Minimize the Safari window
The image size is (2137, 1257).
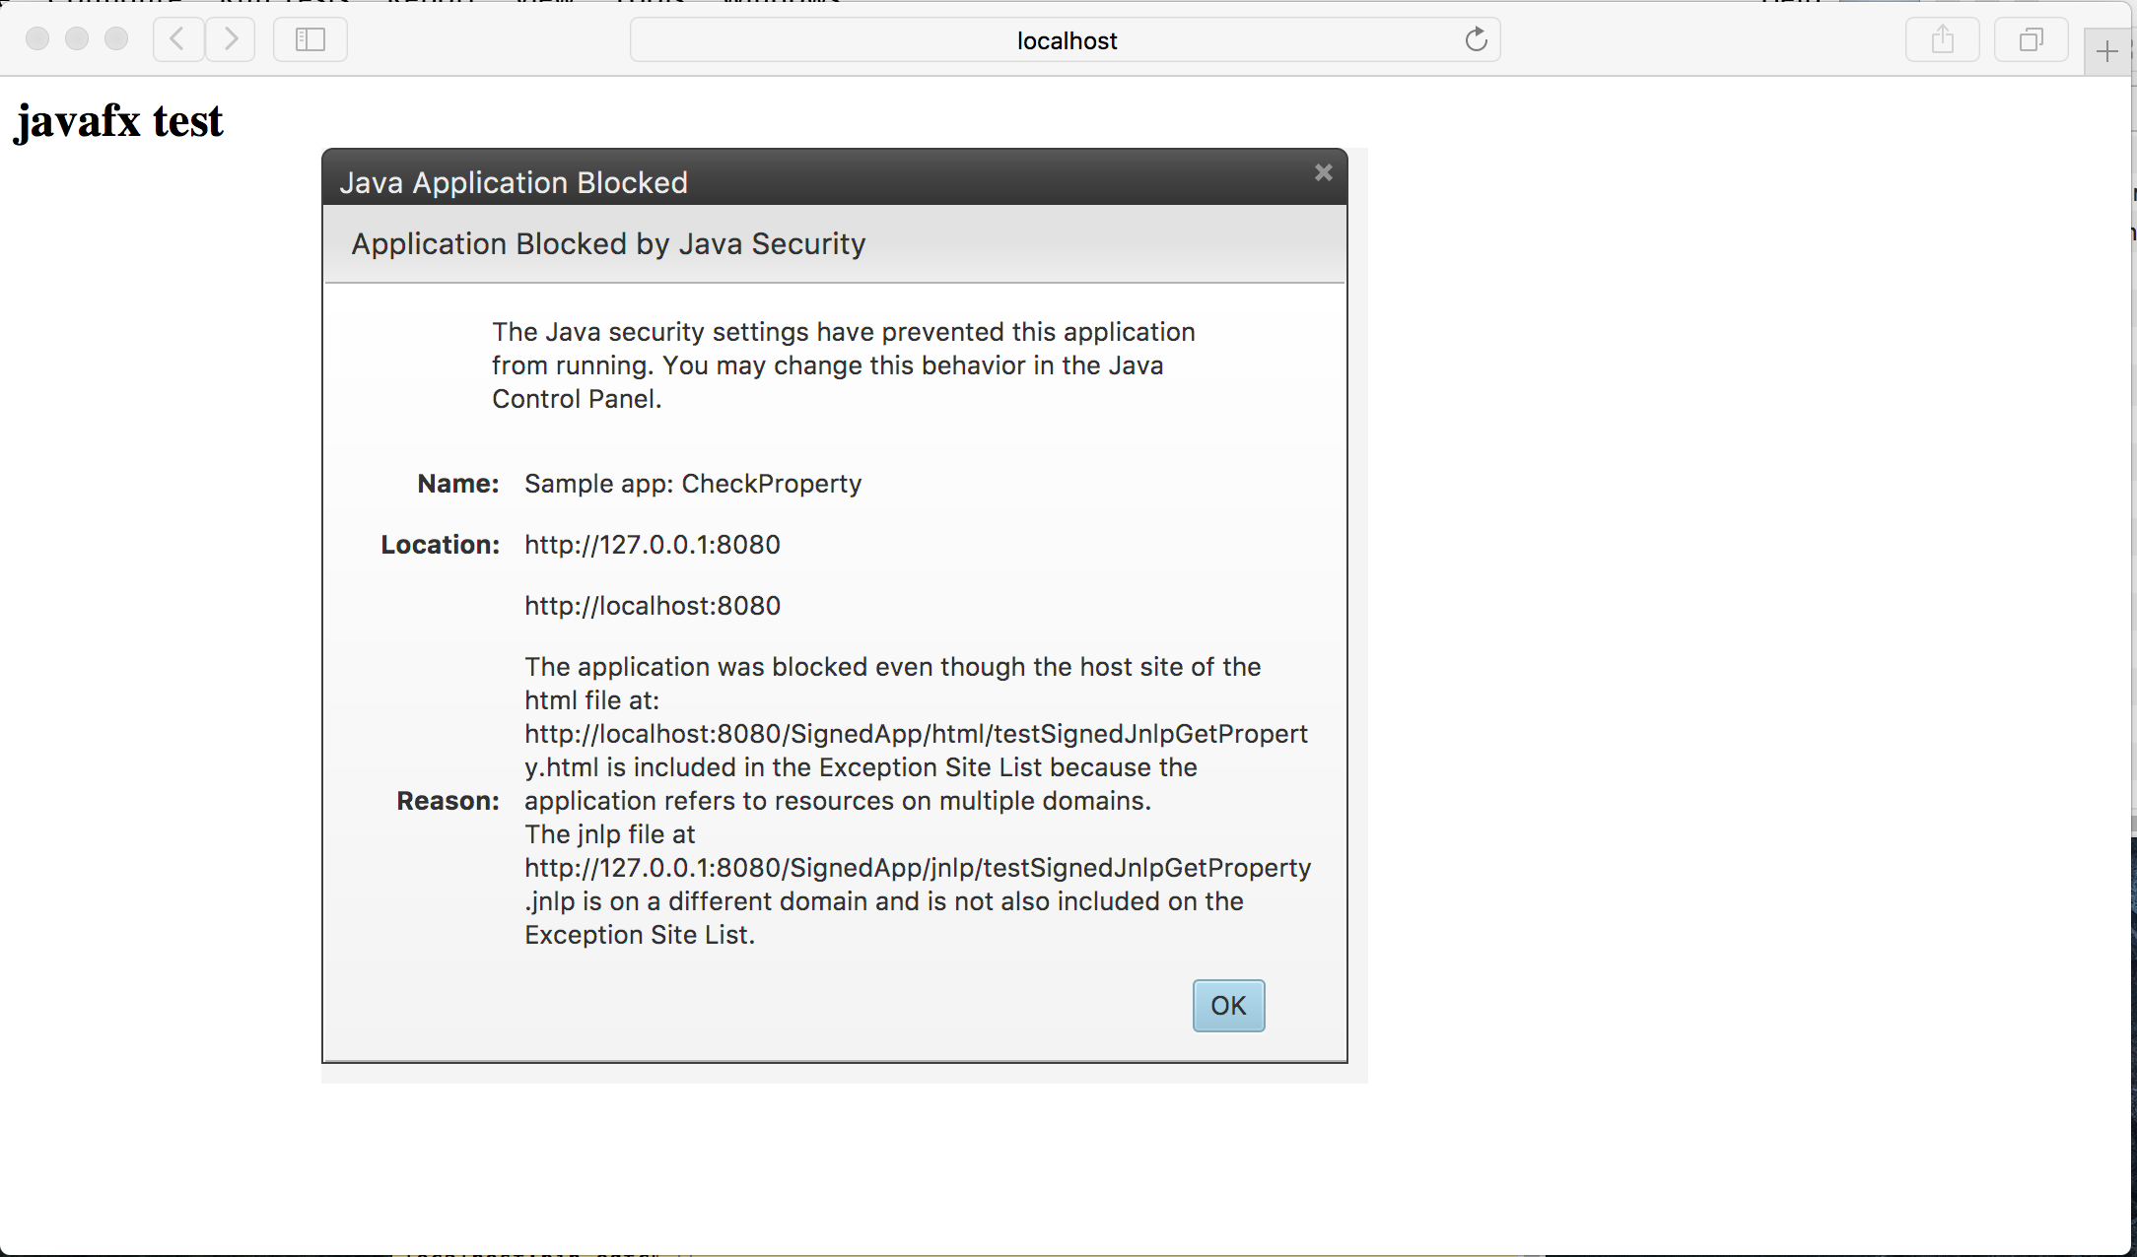click(77, 38)
